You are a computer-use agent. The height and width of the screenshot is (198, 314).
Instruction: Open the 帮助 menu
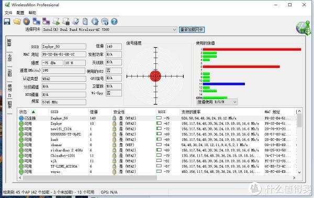tap(32, 13)
